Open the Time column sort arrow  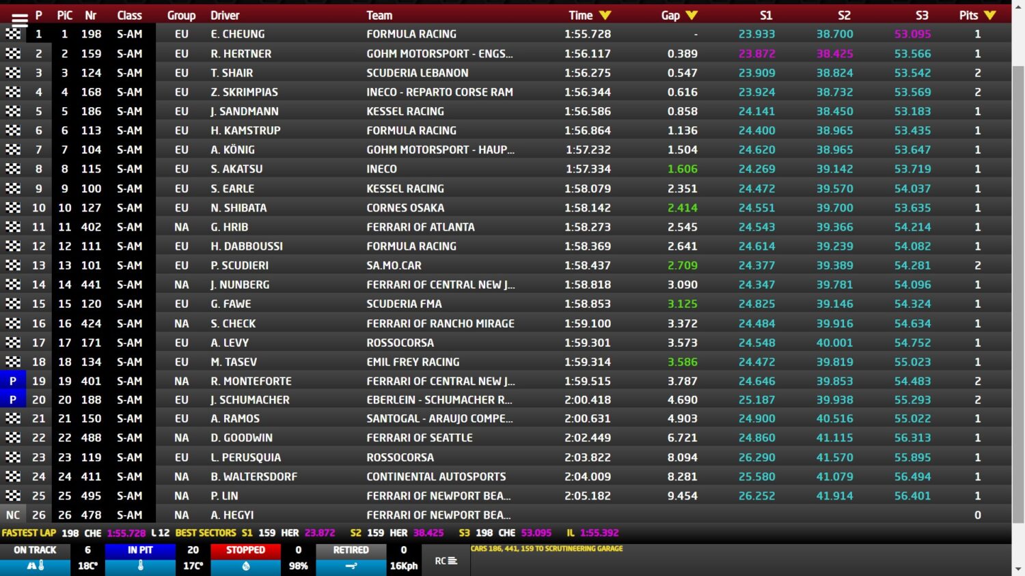pos(605,15)
